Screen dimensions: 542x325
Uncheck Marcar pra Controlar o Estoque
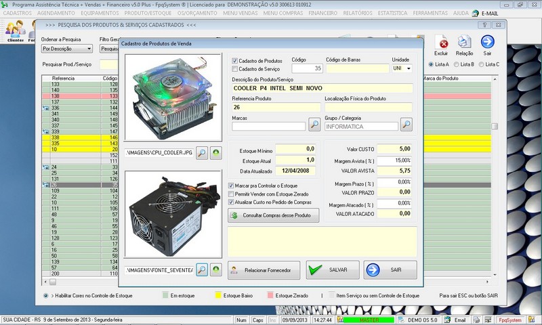coord(231,186)
